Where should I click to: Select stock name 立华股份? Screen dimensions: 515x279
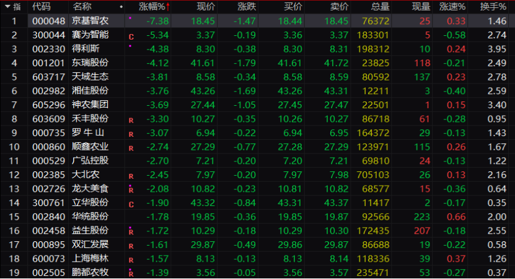90,202
